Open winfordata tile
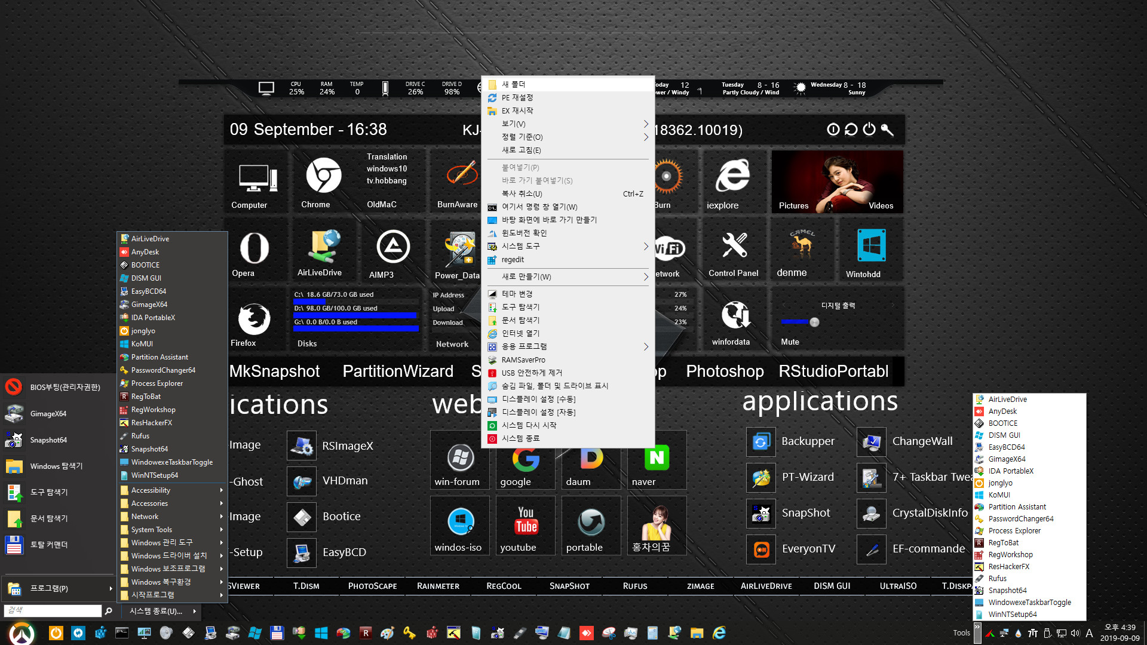This screenshot has width=1147, height=645. coord(735,315)
